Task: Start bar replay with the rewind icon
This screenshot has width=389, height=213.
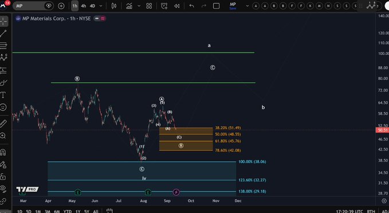Action: coord(176,6)
